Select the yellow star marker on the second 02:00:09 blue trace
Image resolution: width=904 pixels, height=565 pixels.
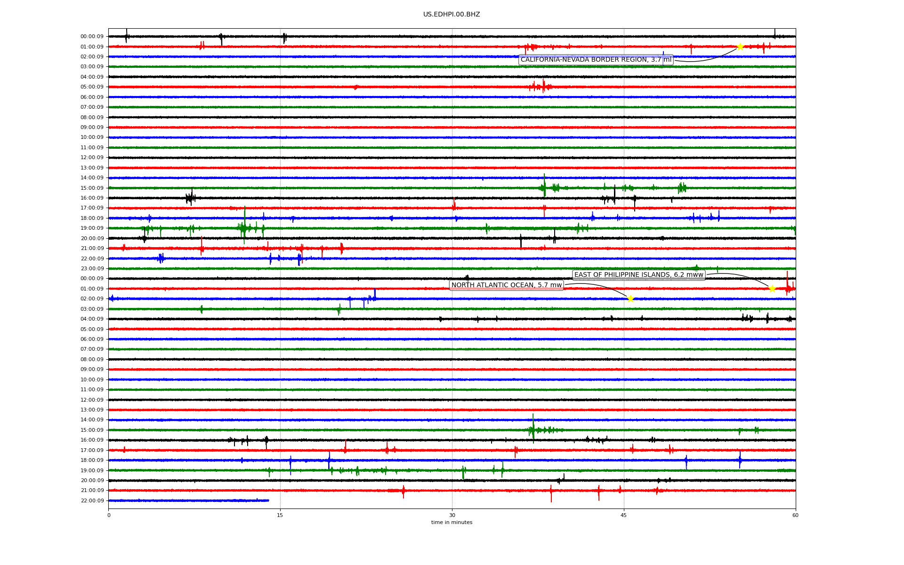pyautogui.click(x=630, y=299)
